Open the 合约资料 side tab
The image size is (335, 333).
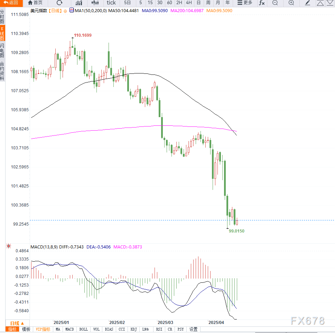point(2,71)
